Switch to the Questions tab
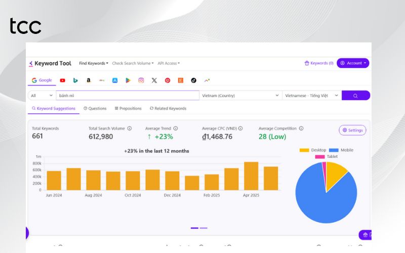This screenshot has height=253, width=405. point(95,108)
